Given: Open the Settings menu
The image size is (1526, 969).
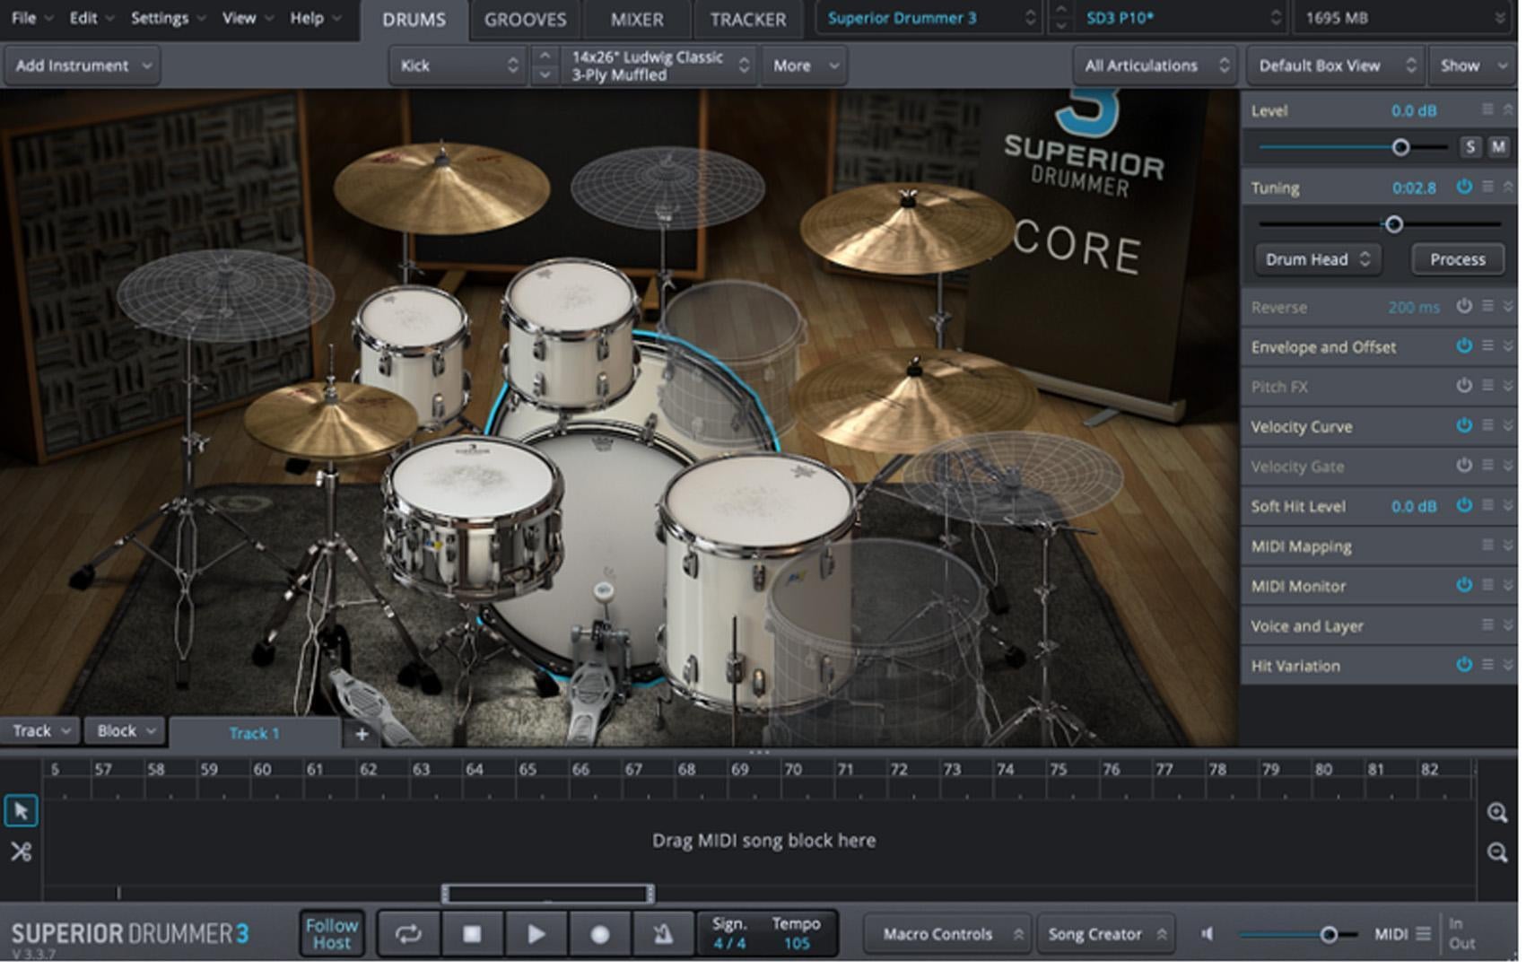Looking at the screenshot, I should [x=160, y=17].
